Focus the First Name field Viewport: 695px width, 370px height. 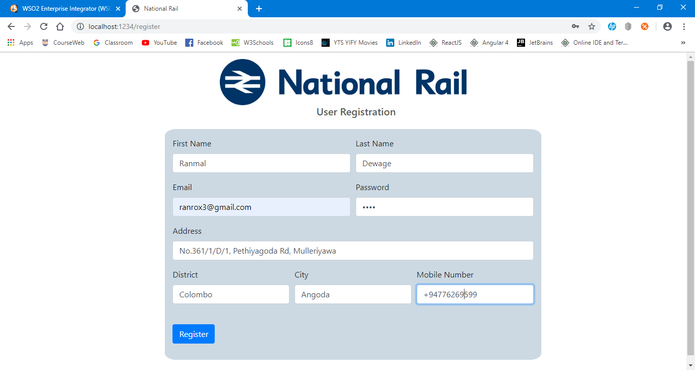point(262,163)
